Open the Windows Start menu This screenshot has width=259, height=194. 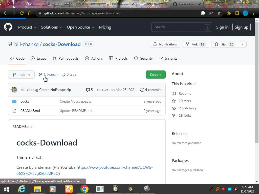[x=7, y=189]
